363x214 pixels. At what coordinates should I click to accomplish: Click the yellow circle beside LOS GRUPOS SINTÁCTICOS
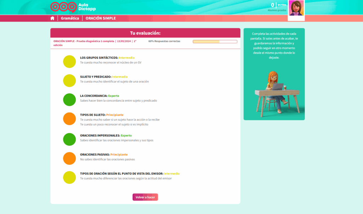coord(69,61)
